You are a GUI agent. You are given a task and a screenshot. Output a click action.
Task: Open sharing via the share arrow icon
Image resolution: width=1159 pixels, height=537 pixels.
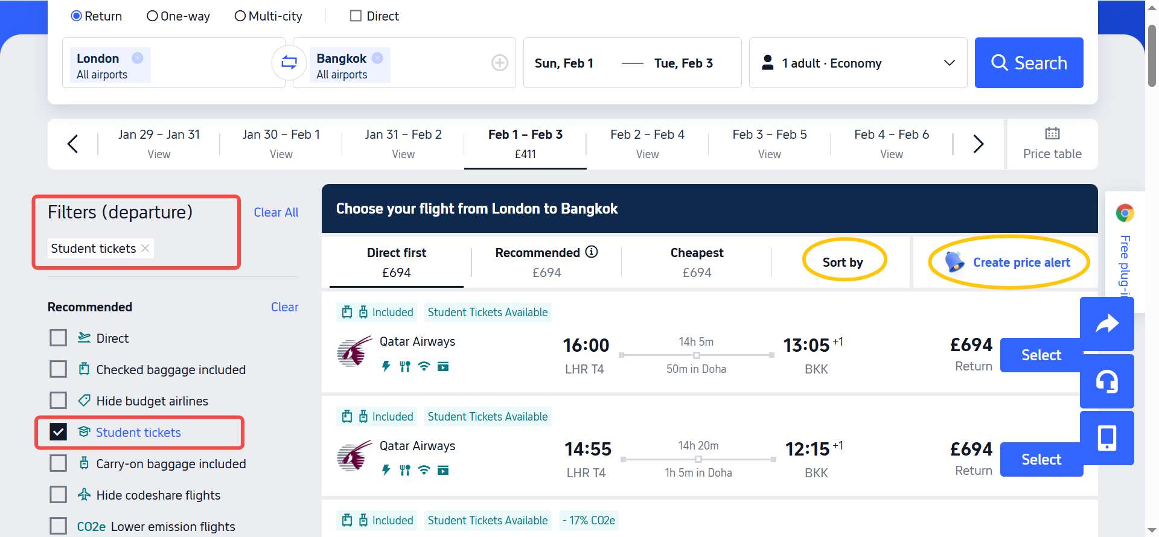point(1107,323)
